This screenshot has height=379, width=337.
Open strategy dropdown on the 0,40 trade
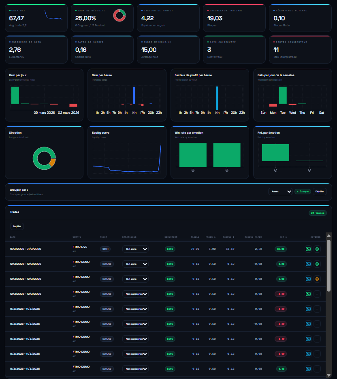135,369
